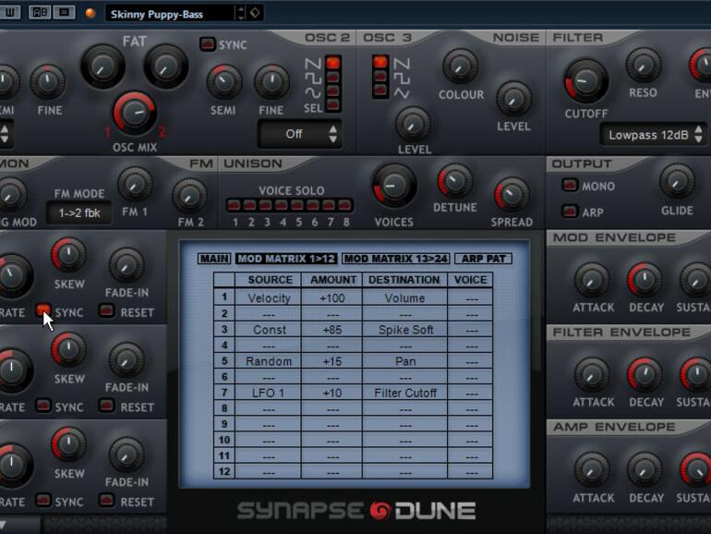This screenshot has width=711, height=534.
Task: Open the Spike Soft destination cell
Action: pyautogui.click(x=405, y=330)
